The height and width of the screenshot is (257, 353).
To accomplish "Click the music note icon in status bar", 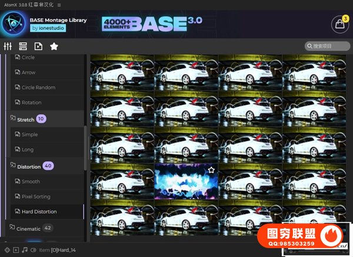I will click(x=24, y=250).
